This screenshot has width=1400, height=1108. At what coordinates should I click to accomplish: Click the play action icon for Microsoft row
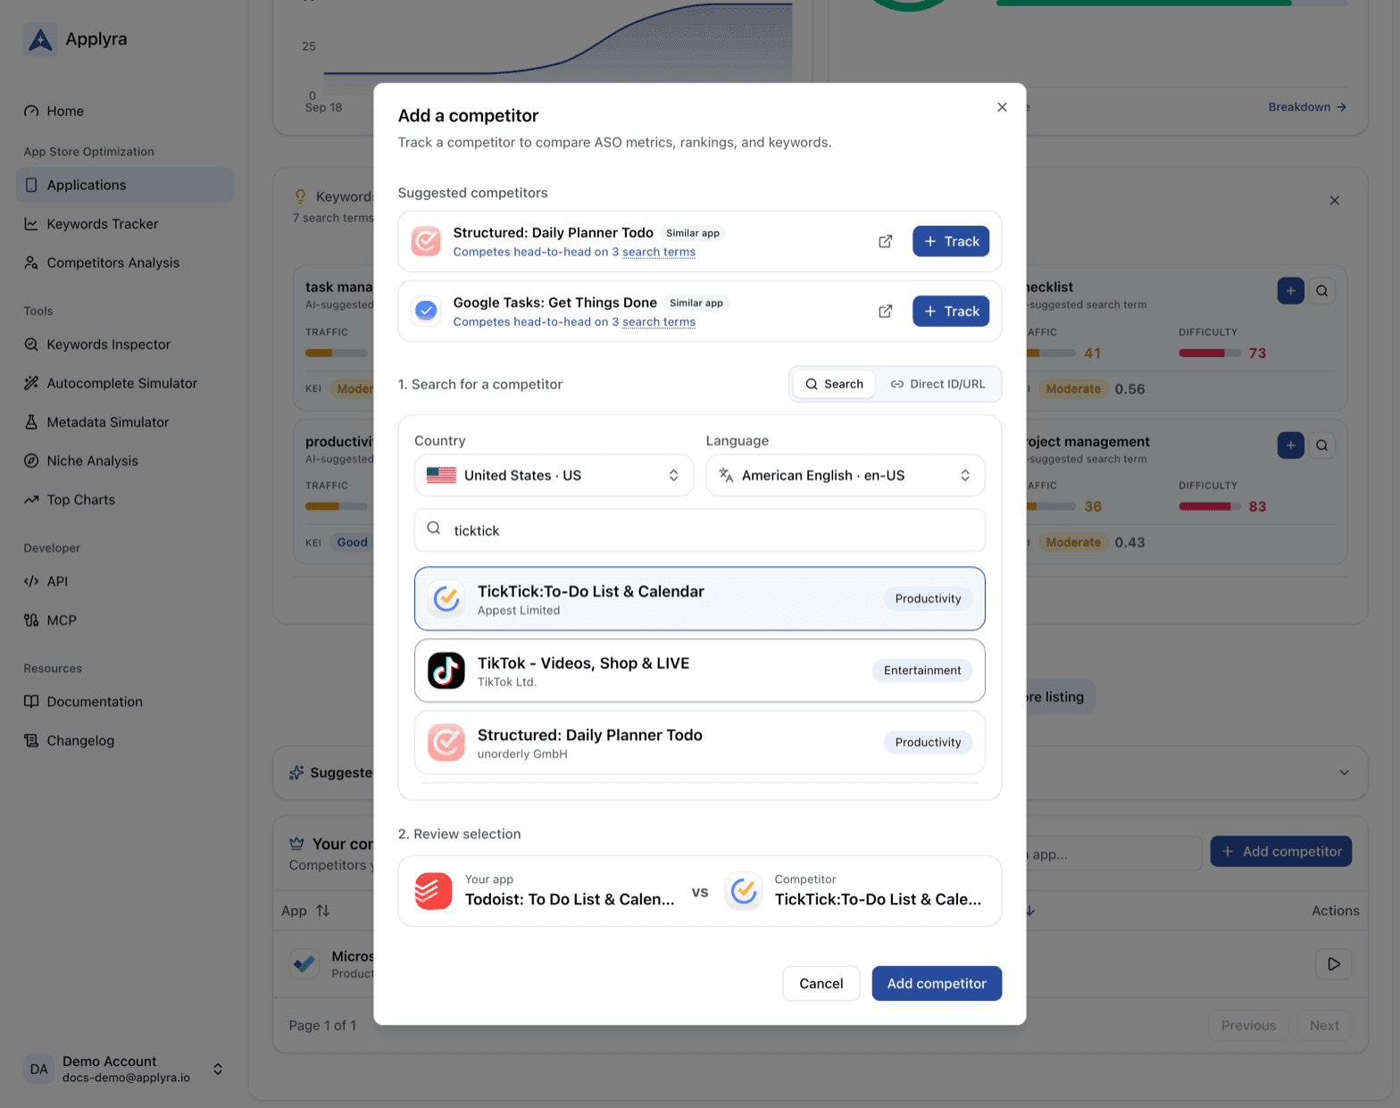tap(1334, 964)
